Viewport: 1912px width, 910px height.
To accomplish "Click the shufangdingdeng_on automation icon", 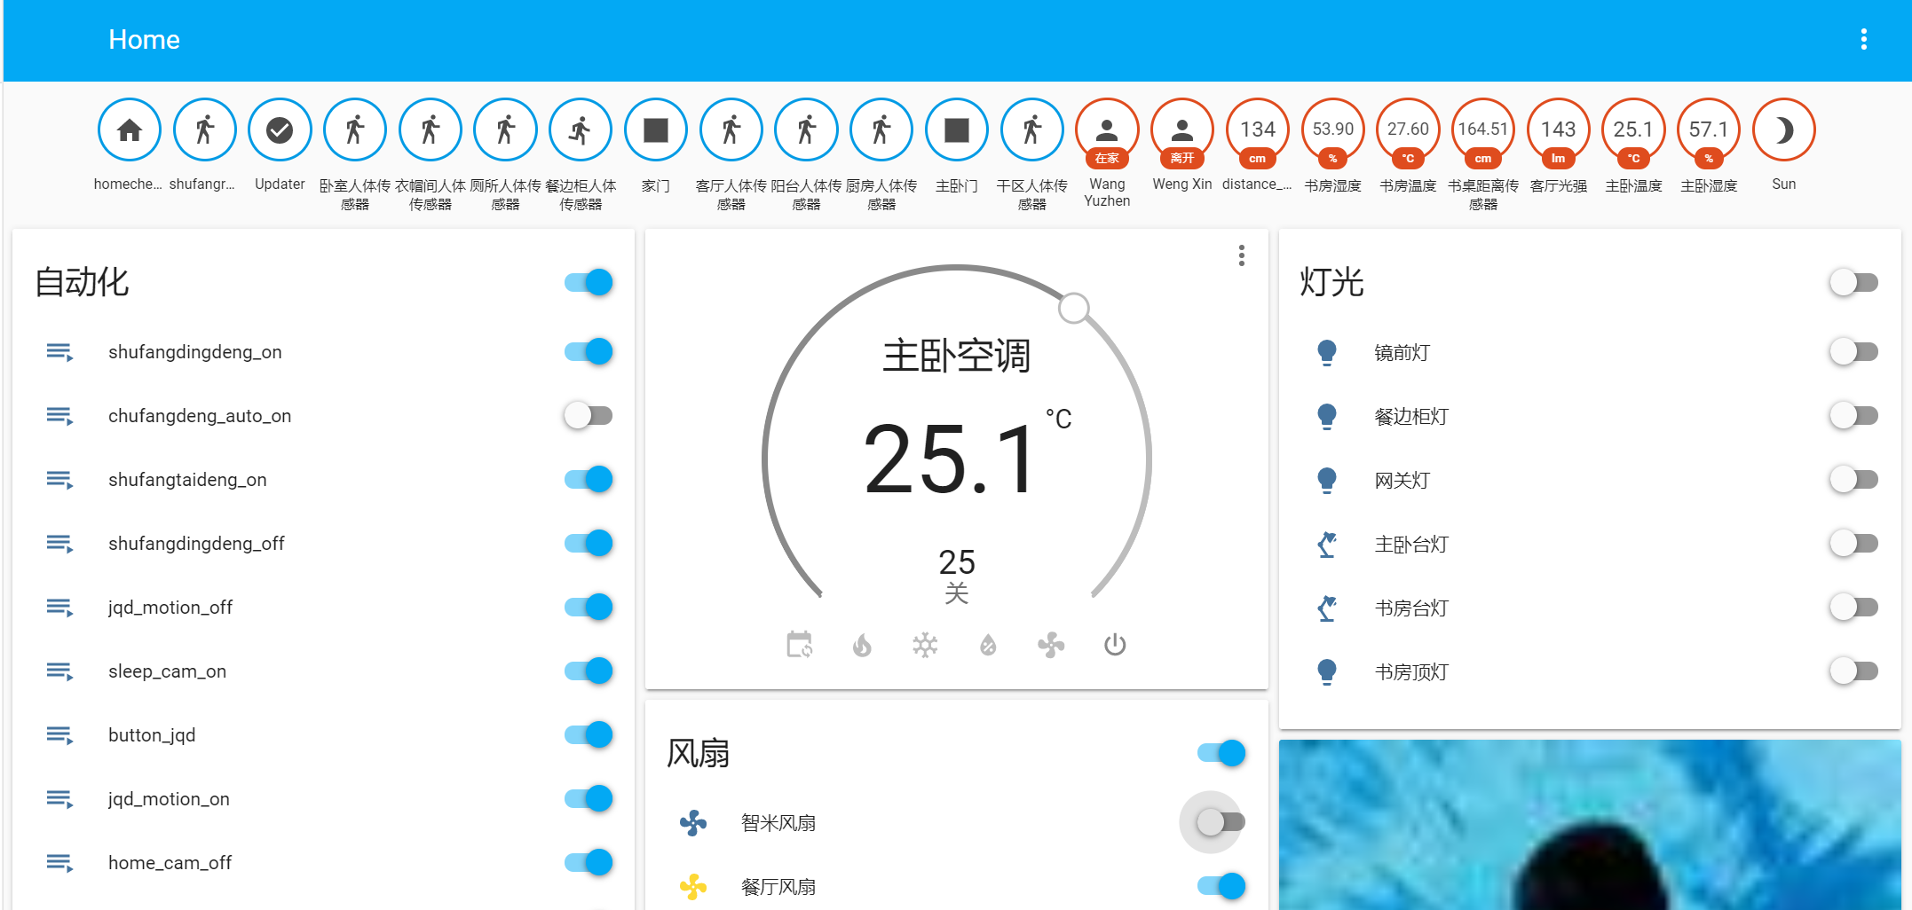I will pos(59,352).
